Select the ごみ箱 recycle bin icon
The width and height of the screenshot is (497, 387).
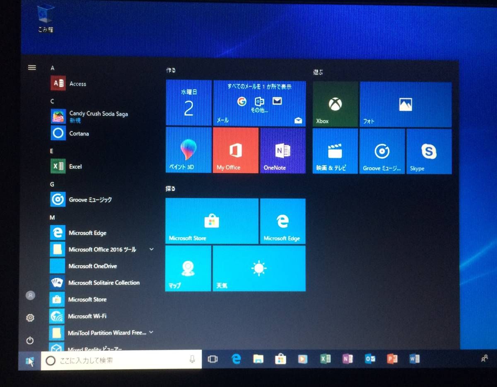point(46,18)
